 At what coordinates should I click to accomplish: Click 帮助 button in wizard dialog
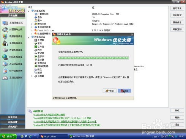tap(110, 91)
